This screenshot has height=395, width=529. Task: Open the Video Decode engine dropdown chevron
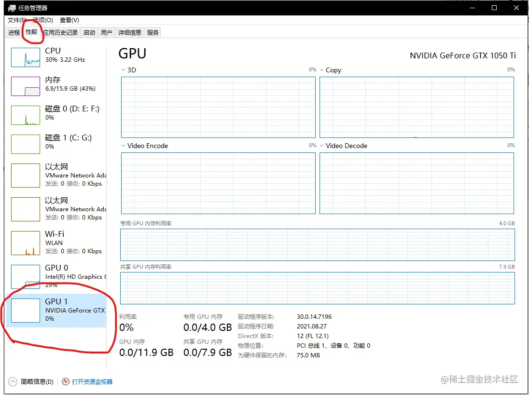pyautogui.click(x=321, y=146)
